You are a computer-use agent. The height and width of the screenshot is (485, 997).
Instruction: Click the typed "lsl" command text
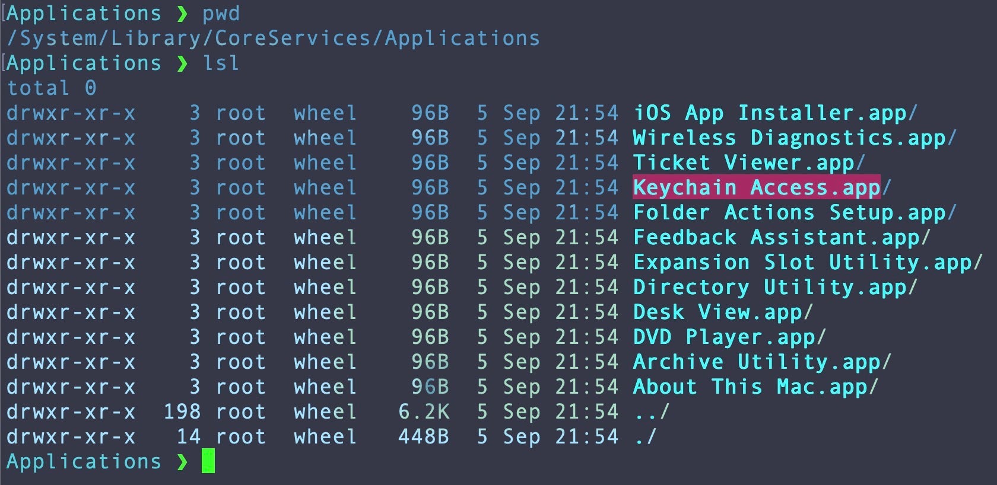pos(221,63)
